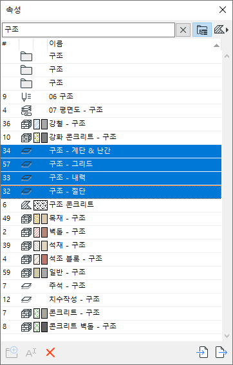Click the export attributes icon
Screen dimensions: 233x365
click(x=221, y=352)
